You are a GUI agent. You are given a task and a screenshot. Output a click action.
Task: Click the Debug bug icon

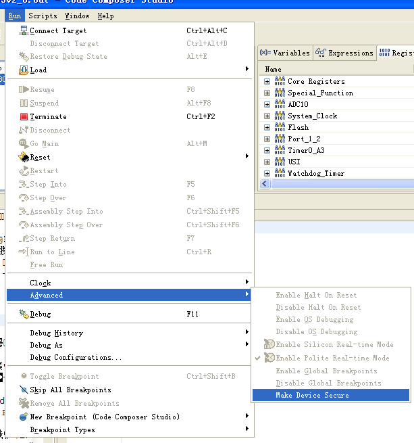pos(24,314)
